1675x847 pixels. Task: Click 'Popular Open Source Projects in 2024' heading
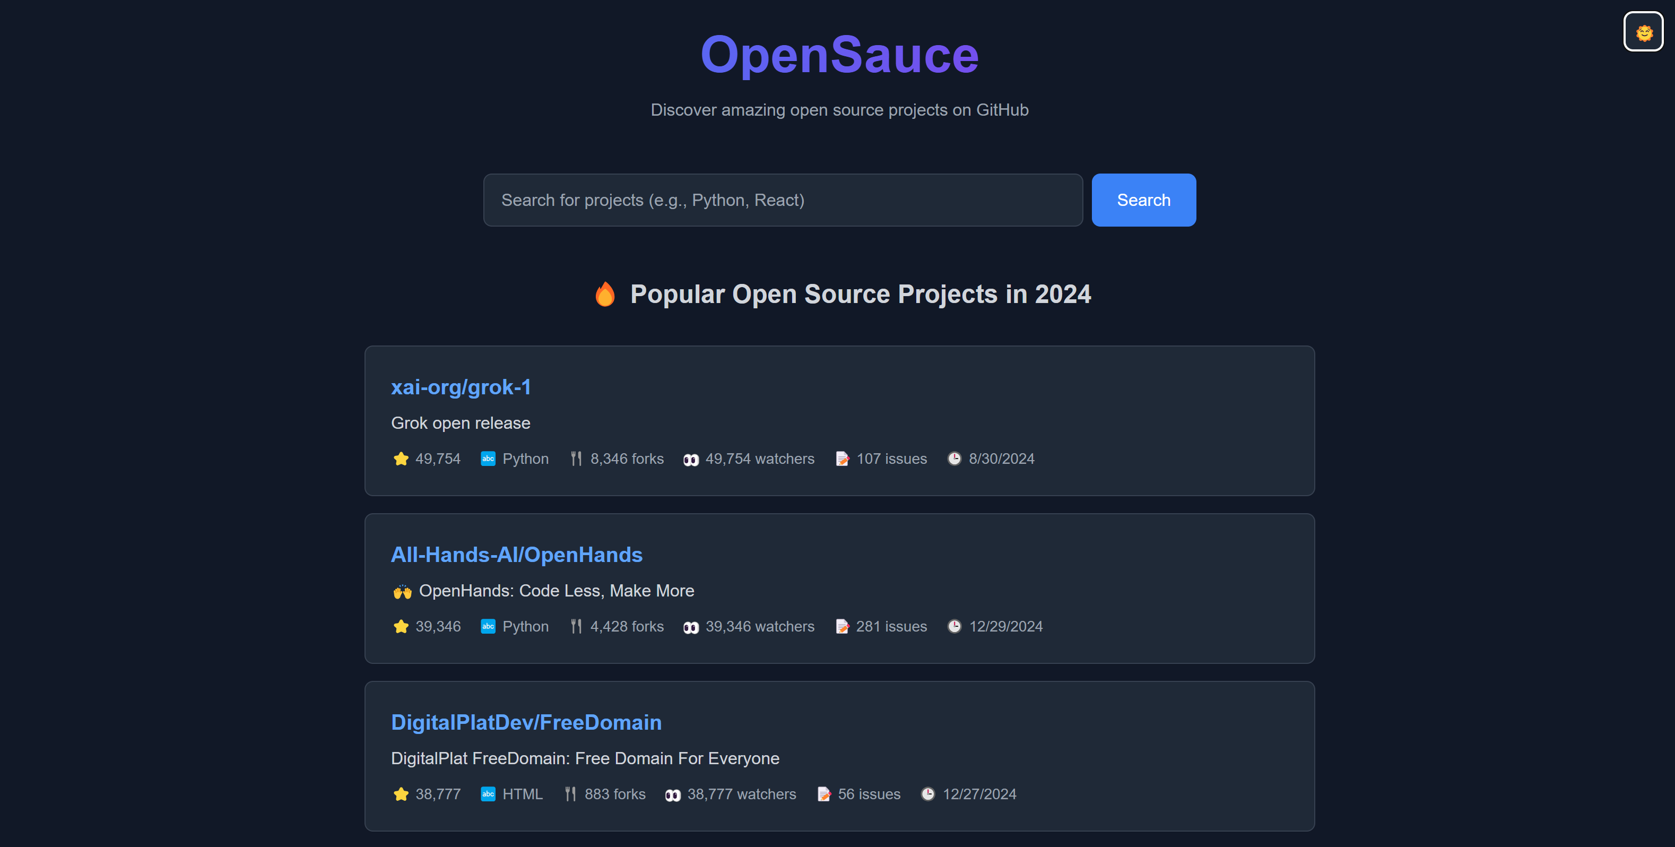coord(860,294)
